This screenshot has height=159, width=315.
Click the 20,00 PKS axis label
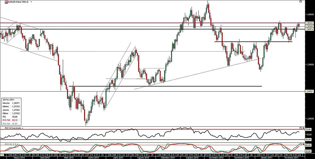tap(308, 151)
